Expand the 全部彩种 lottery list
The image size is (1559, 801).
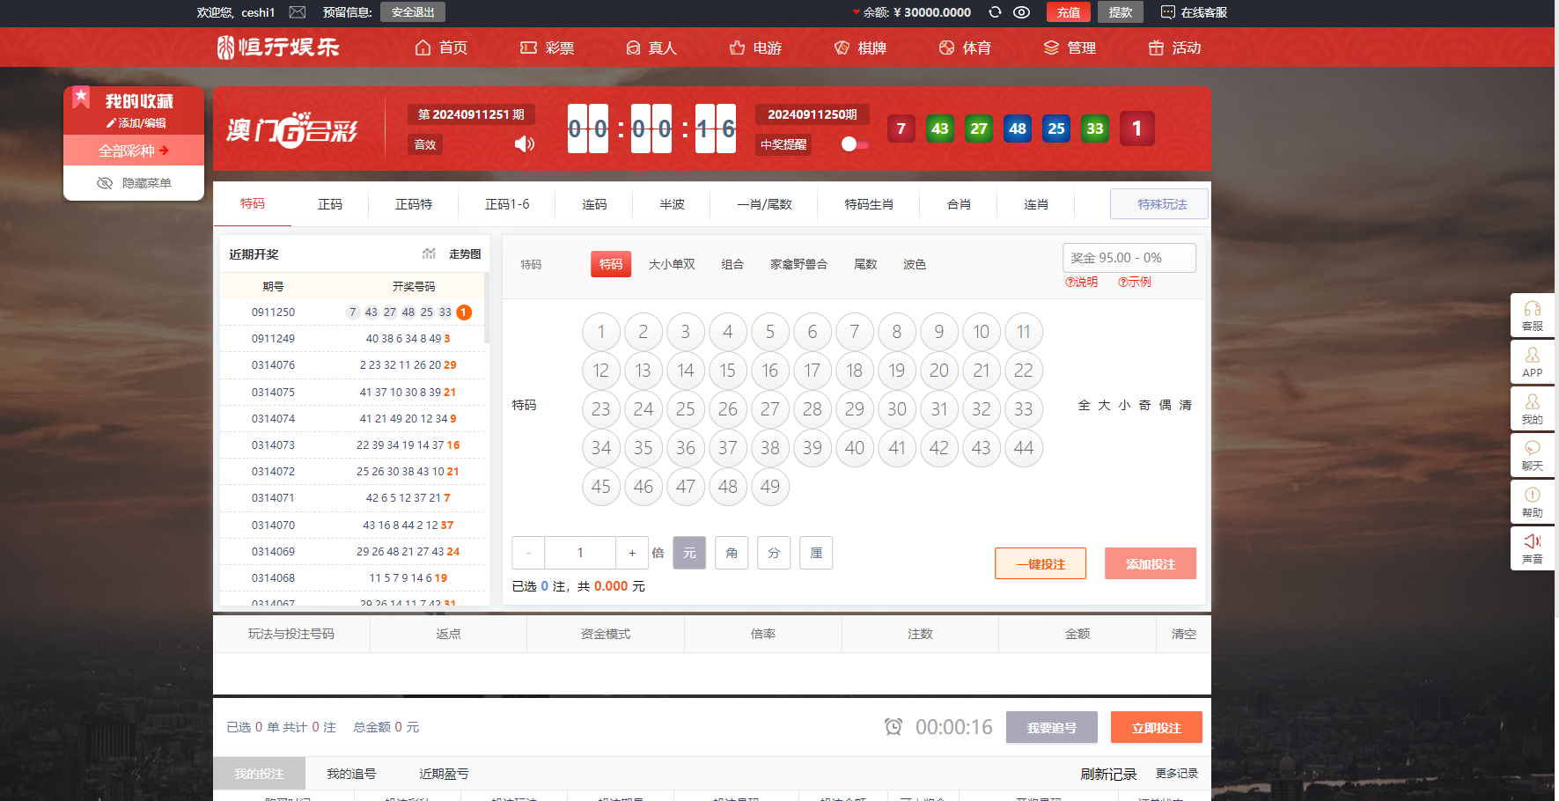tap(134, 151)
